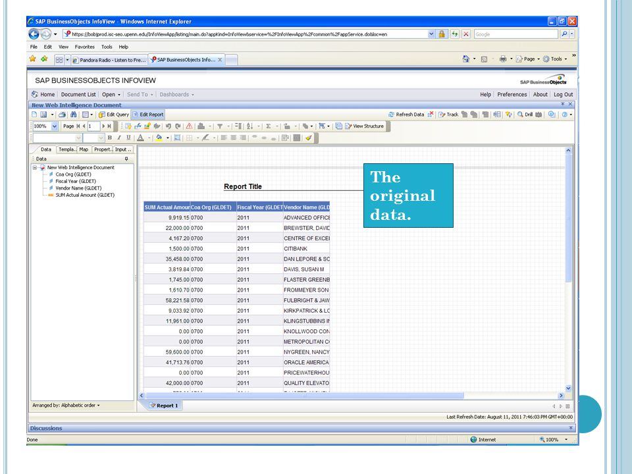The width and height of the screenshot is (632, 474).
Task: Click View Structure button
Action: pyautogui.click(x=364, y=126)
